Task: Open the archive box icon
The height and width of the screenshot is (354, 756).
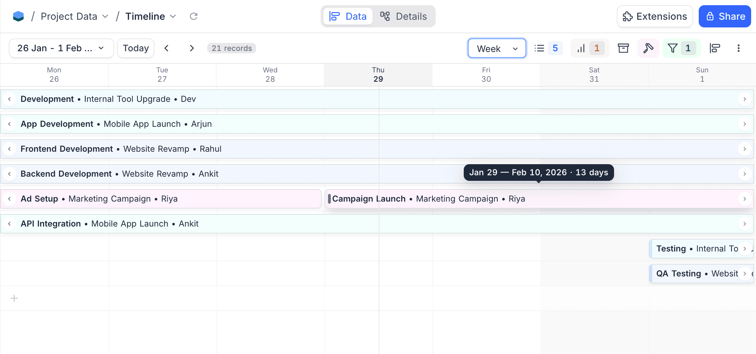Action: click(x=623, y=48)
